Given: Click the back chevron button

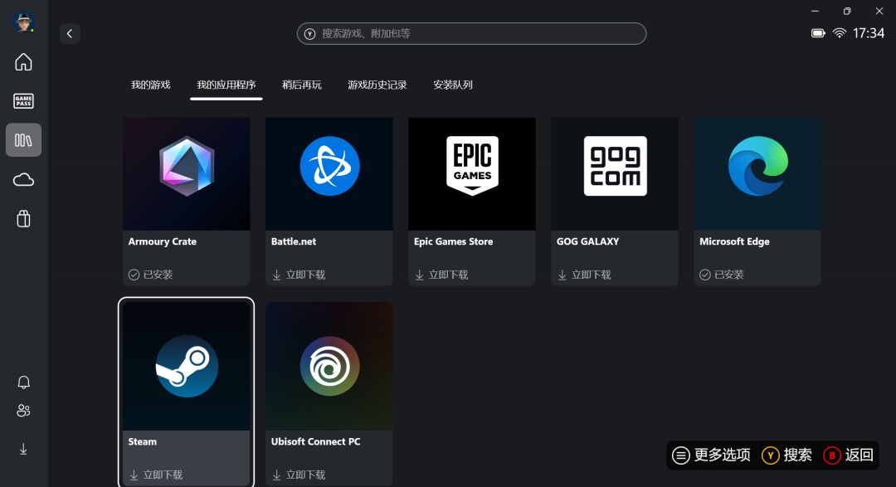Looking at the screenshot, I should pyautogui.click(x=70, y=34).
